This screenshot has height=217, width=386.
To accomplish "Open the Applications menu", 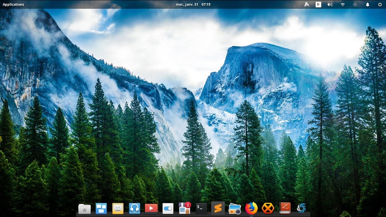I will click(x=13, y=4).
